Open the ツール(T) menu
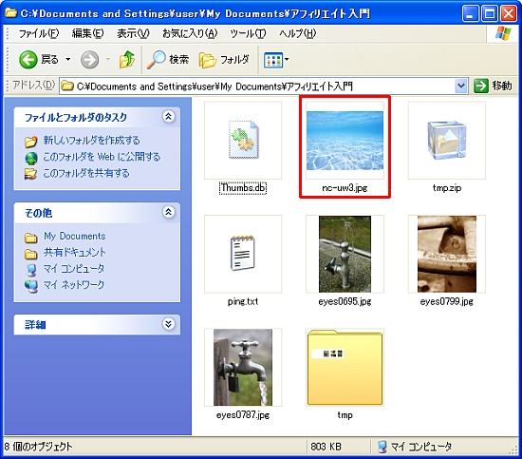Image resolution: width=522 pixels, height=459 pixels. (x=248, y=33)
